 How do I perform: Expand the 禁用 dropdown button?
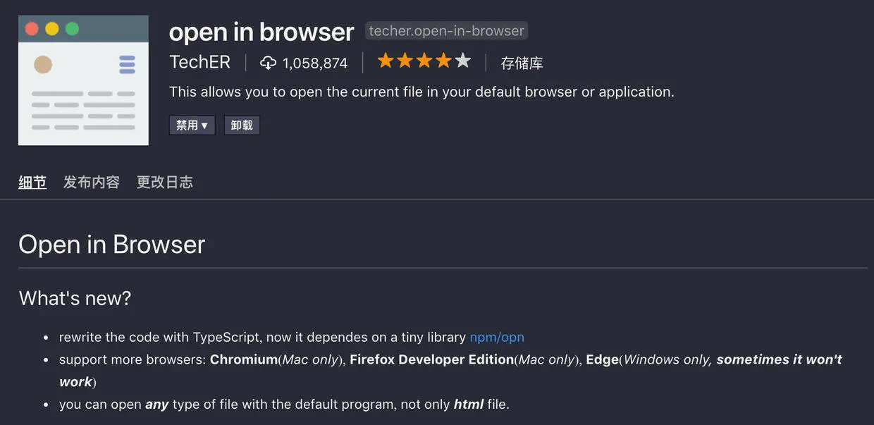click(x=192, y=125)
